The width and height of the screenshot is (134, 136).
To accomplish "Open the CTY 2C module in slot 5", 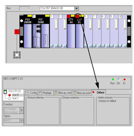I will pos(80,31).
